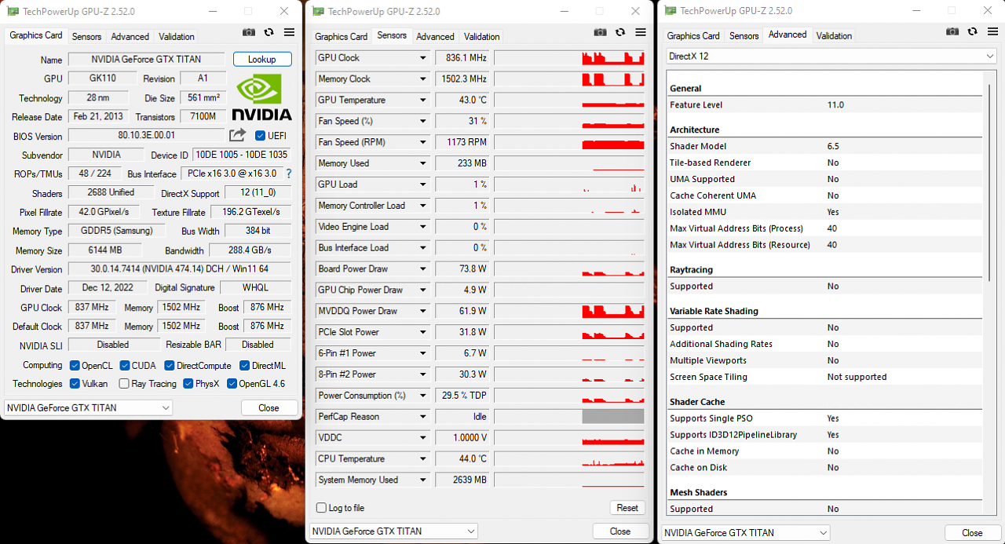Click System Memory Used value 2639 MB
This screenshot has width=1005, height=544.
(x=462, y=480)
